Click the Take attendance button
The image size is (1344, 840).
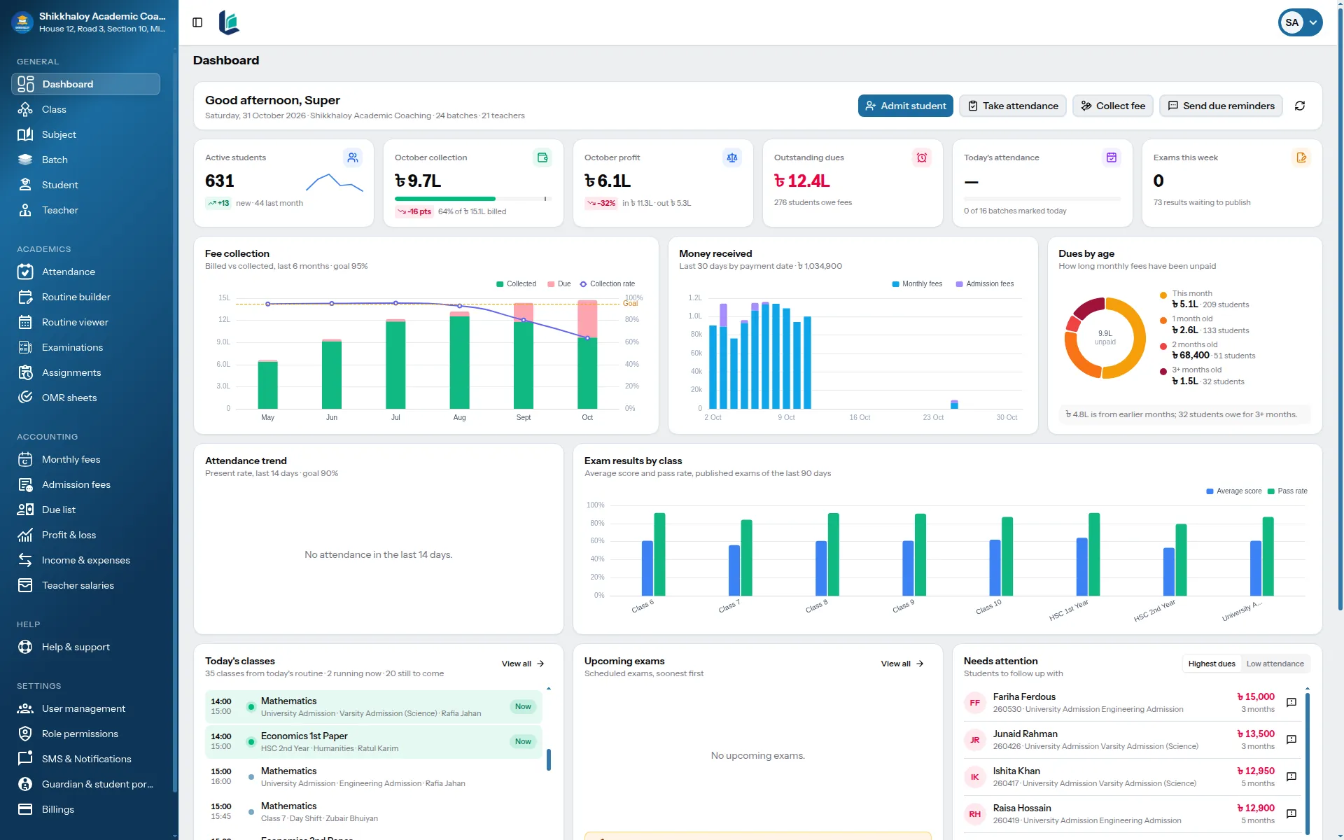[1013, 106]
